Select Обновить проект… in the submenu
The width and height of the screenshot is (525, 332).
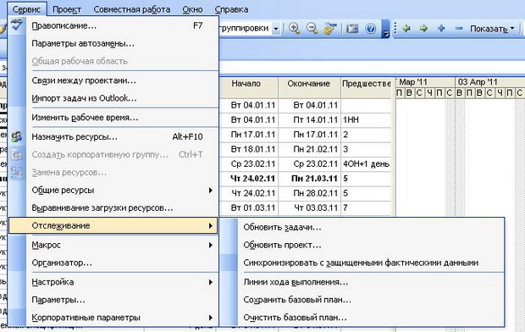pyautogui.click(x=362, y=246)
